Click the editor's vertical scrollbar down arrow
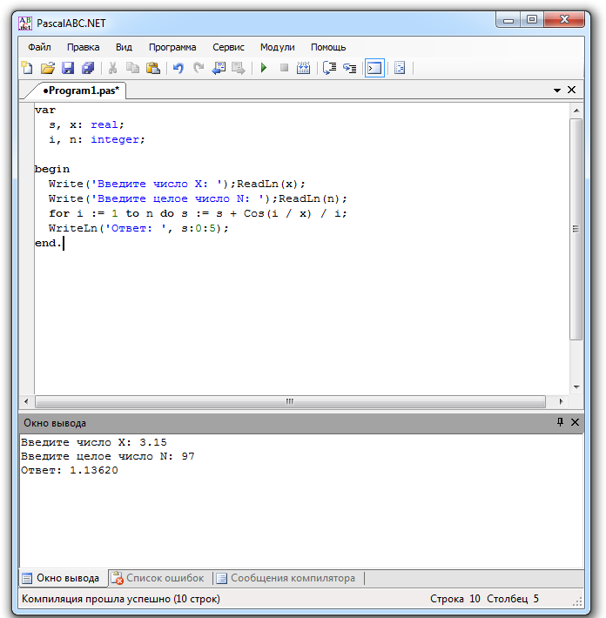The width and height of the screenshot is (606, 618). (x=576, y=386)
